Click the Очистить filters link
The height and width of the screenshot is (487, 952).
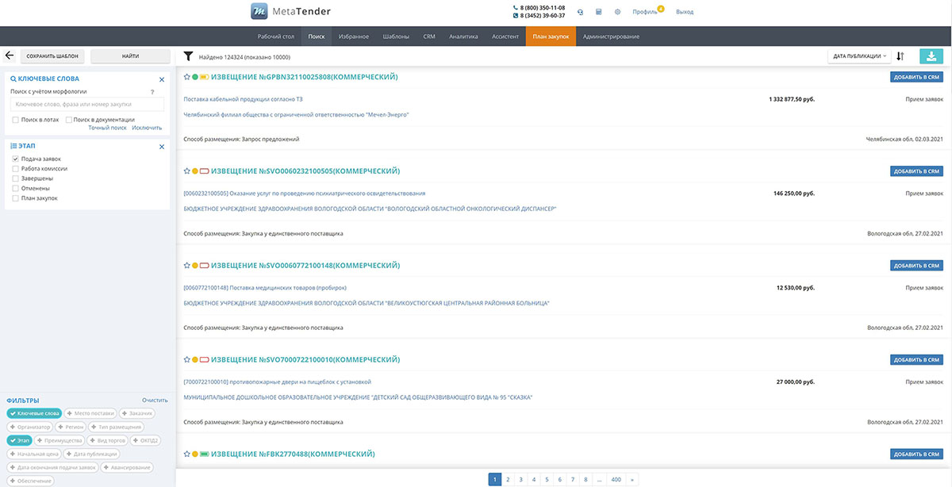coord(155,401)
